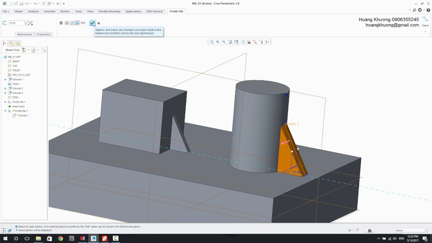The height and width of the screenshot is (243, 432).
Task: Open the View Manager icon
Action: coord(249,42)
